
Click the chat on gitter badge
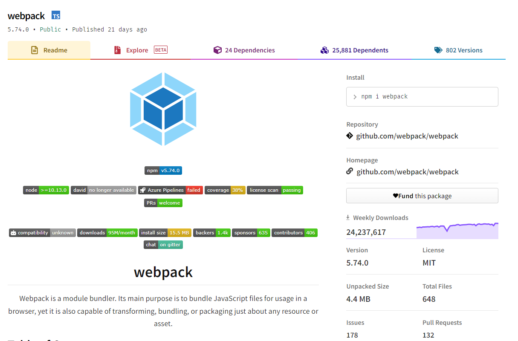(163, 245)
